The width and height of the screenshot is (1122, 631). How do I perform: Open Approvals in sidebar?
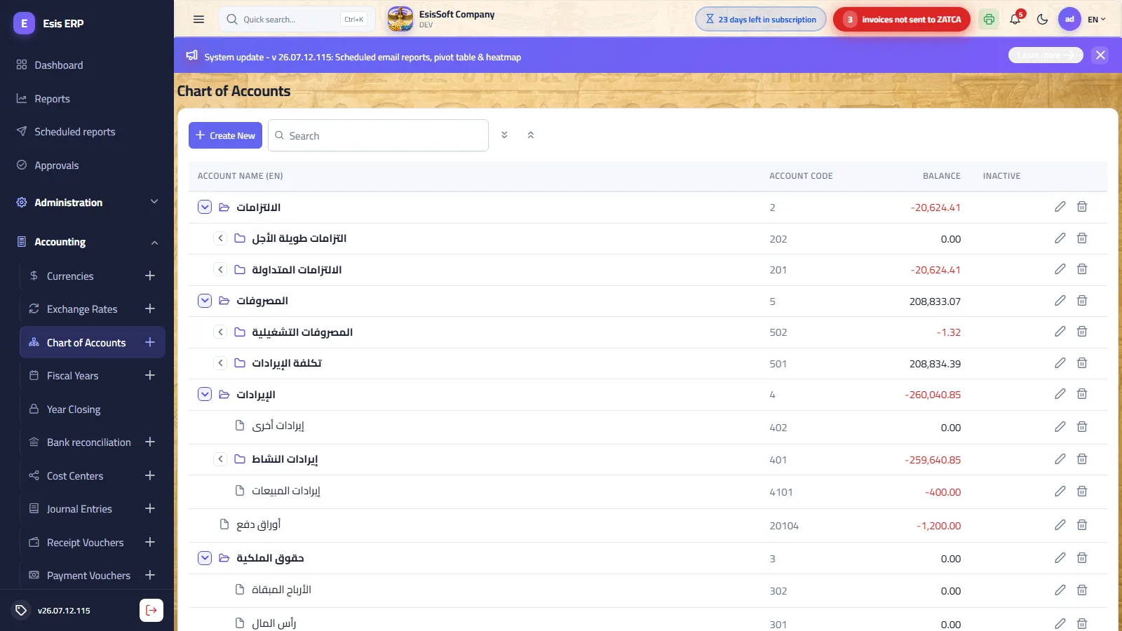87,165
